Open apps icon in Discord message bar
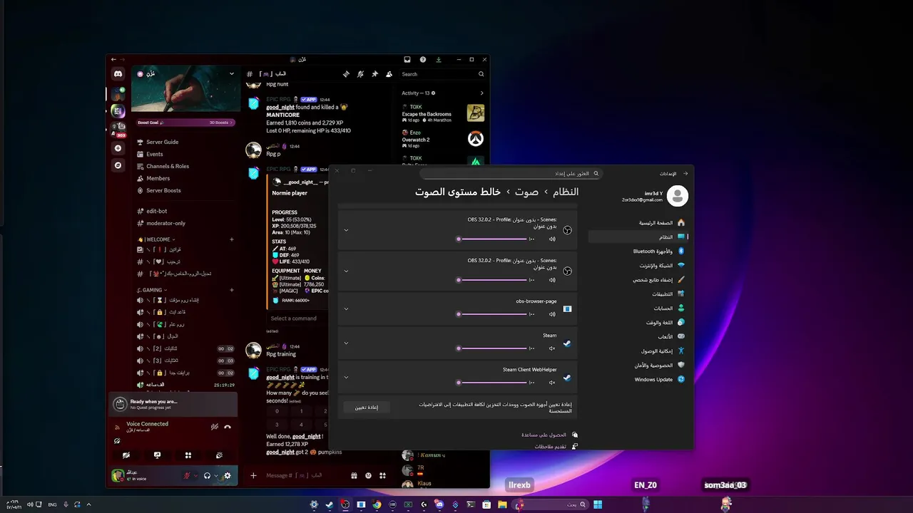The width and height of the screenshot is (913, 513). [x=382, y=475]
